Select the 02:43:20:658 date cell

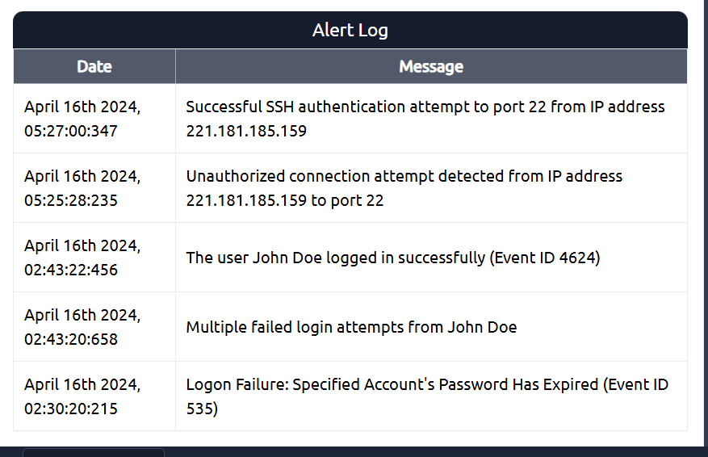pyautogui.click(x=82, y=327)
